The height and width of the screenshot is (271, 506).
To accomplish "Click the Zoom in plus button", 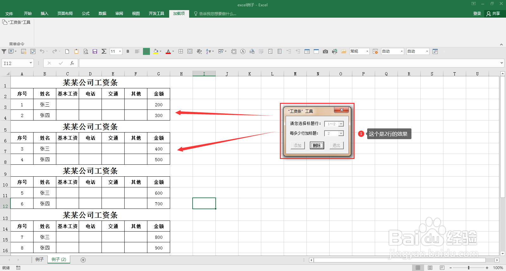I will tap(487, 268).
